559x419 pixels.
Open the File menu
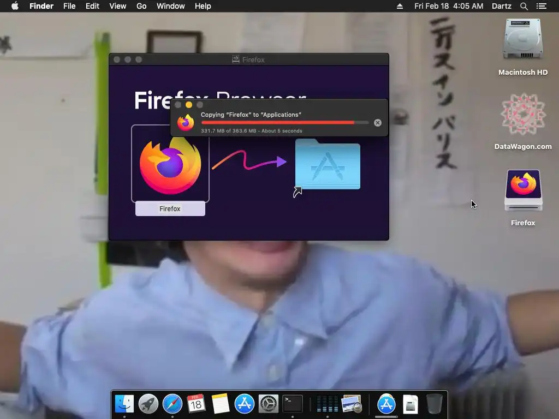(69, 6)
